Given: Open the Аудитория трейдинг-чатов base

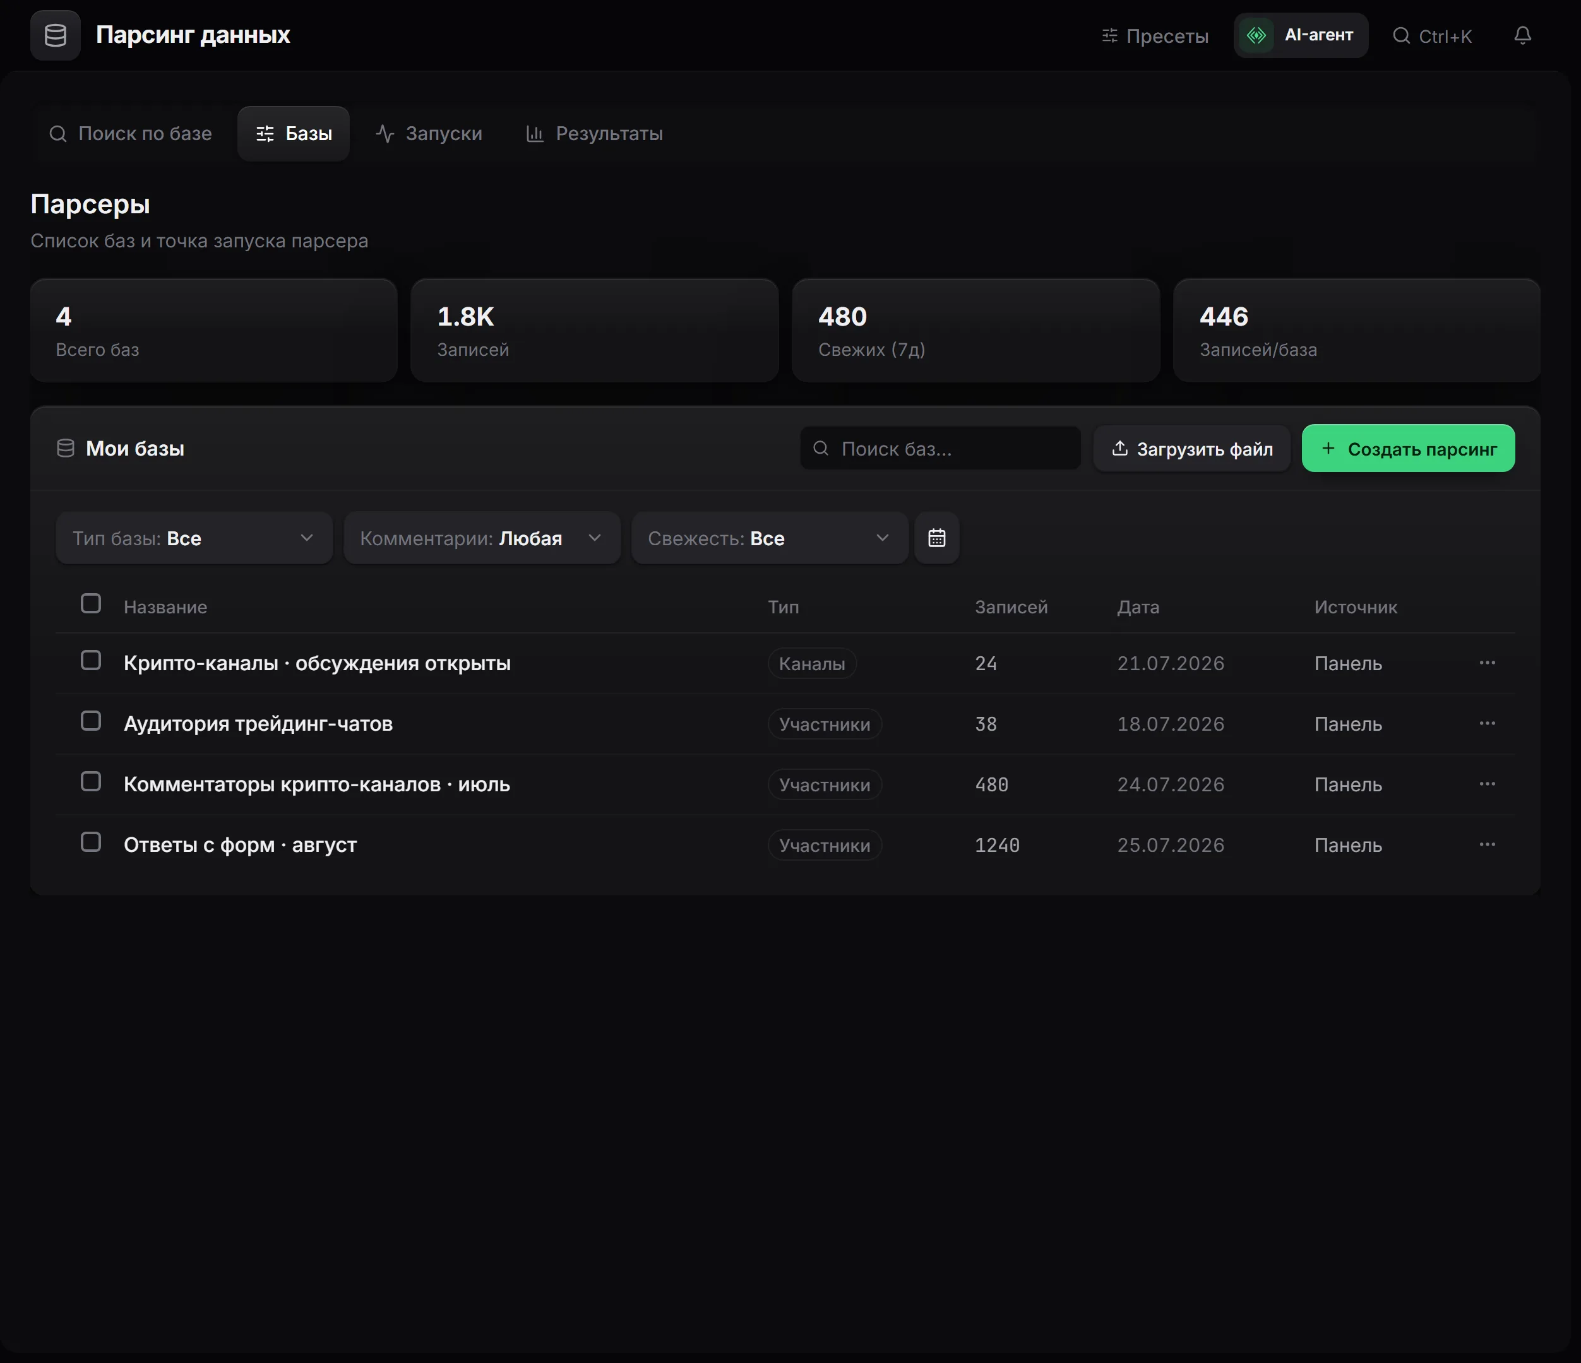Looking at the screenshot, I should (258, 723).
